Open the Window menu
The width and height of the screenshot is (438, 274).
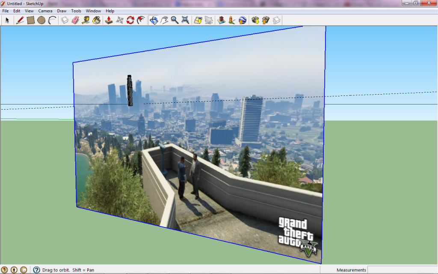pos(93,11)
